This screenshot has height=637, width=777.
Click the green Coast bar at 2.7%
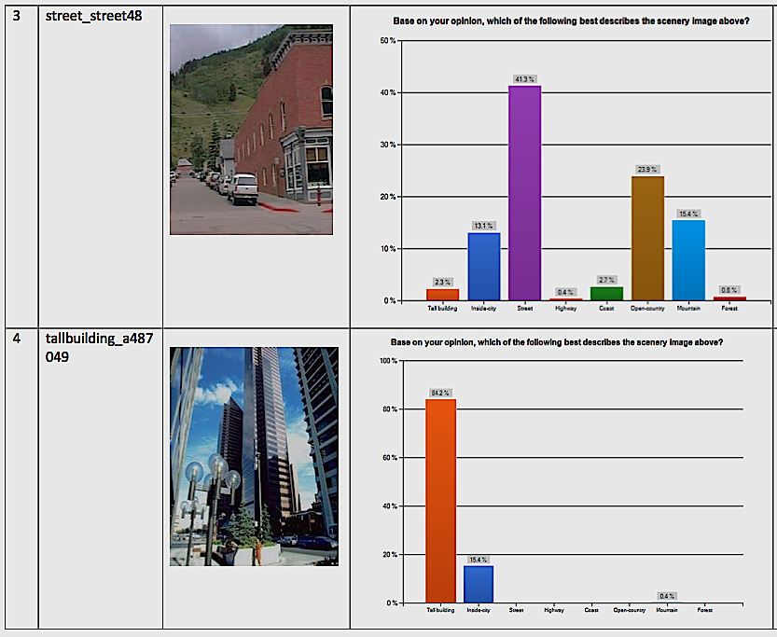(x=606, y=293)
